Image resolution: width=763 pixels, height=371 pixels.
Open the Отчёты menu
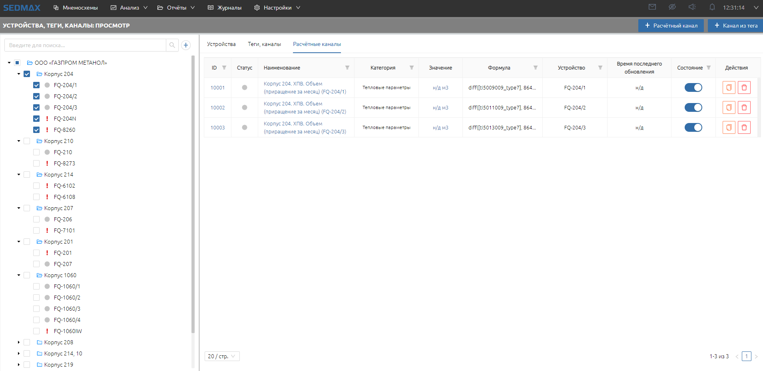176,8
